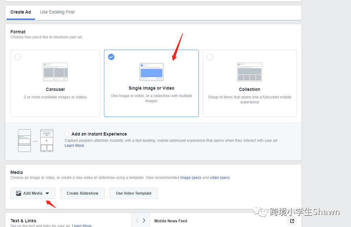Image resolution: width=351 pixels, height=227 pixels.
Task: Click the Carousel layout illustration
Action: (55, 72)
